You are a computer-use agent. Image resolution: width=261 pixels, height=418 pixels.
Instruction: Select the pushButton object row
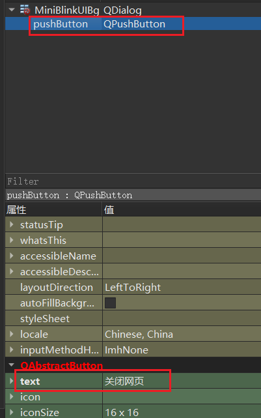pos(133,24)
